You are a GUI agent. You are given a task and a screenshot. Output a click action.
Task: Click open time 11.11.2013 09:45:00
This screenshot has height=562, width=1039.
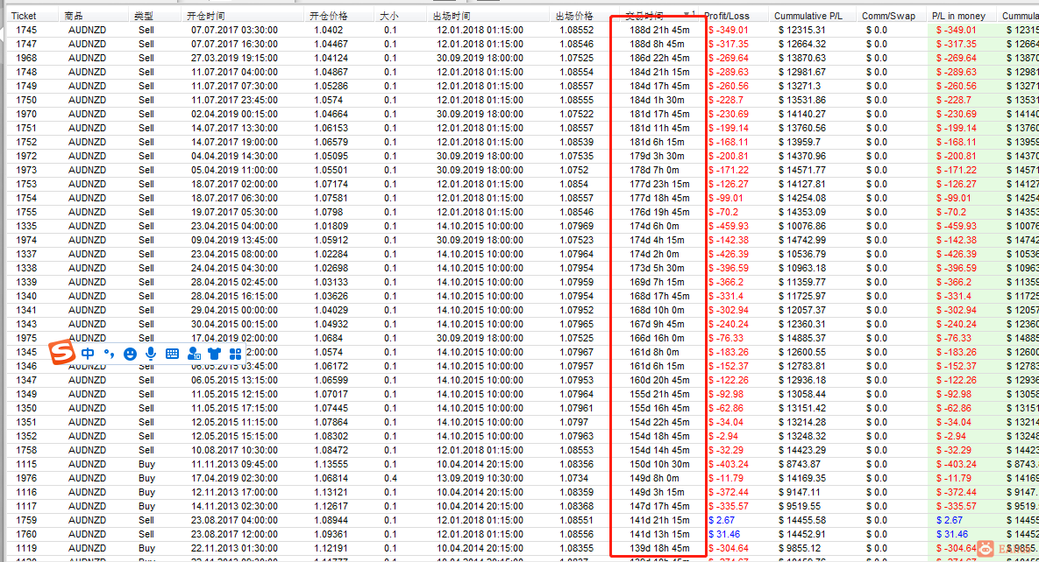[x=235, y=464]
